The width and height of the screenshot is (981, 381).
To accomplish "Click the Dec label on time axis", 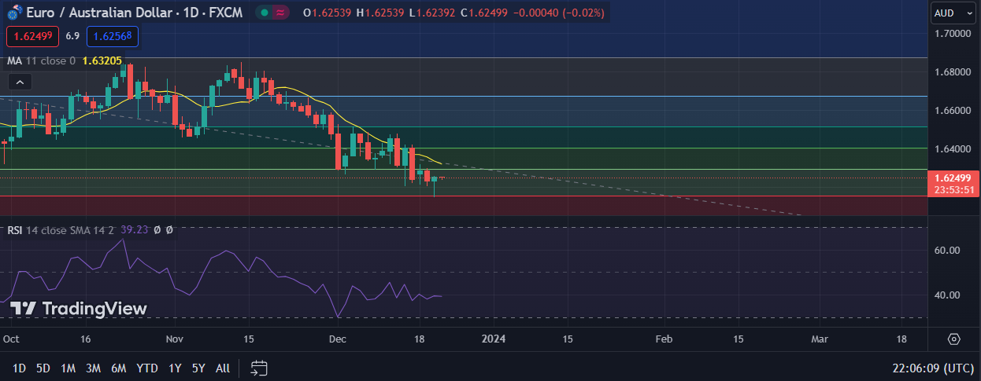I will [x=338, y=339].
